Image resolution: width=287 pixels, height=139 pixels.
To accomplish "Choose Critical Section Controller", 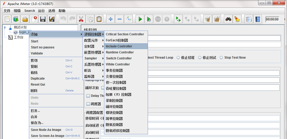I will click(x=126, y=34).
